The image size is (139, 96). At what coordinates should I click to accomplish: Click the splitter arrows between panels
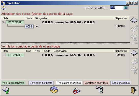pos(69,43)
